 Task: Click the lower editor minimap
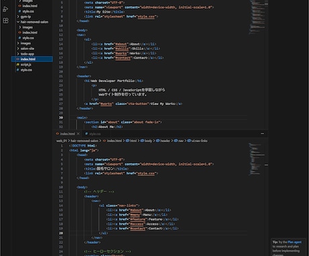[x=257, y=159]
